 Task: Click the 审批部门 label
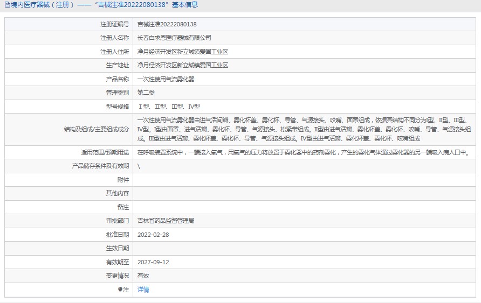click(118, 221)
